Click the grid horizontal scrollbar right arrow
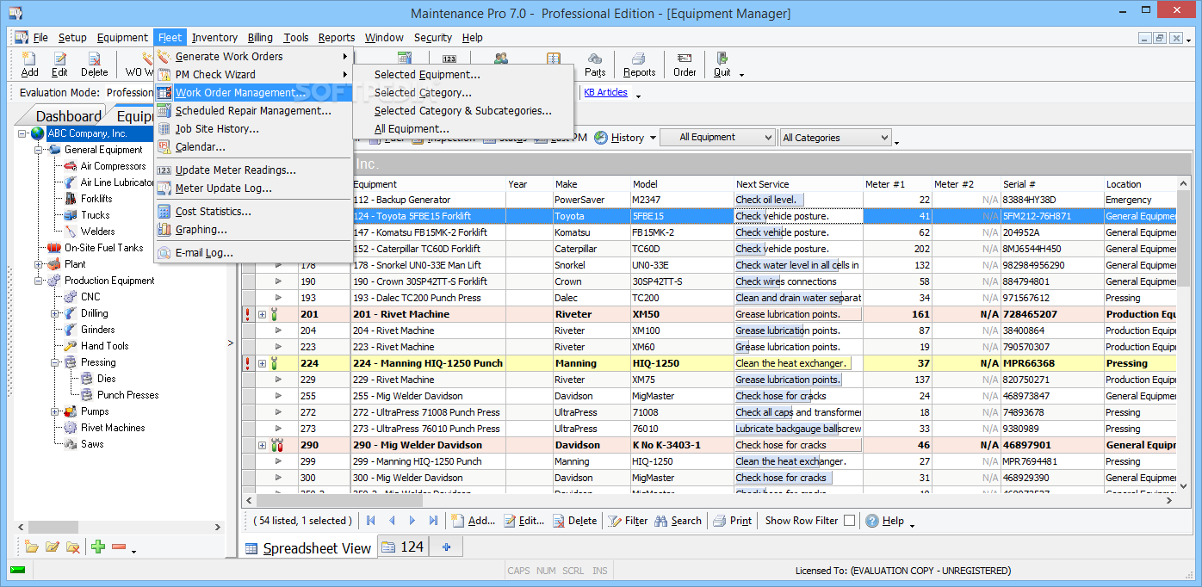The image size is (1202, 587). (1170, 499)
